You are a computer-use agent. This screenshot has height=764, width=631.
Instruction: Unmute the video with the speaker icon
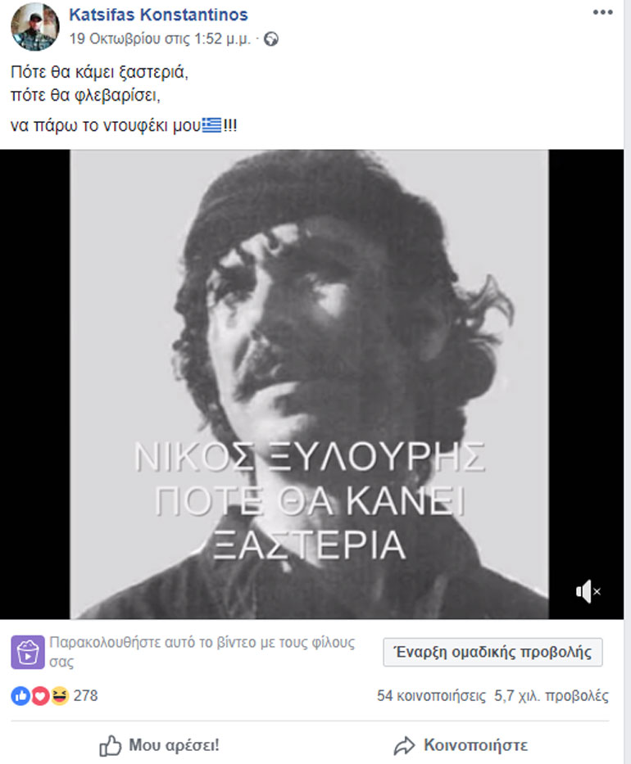pos(588,591)
